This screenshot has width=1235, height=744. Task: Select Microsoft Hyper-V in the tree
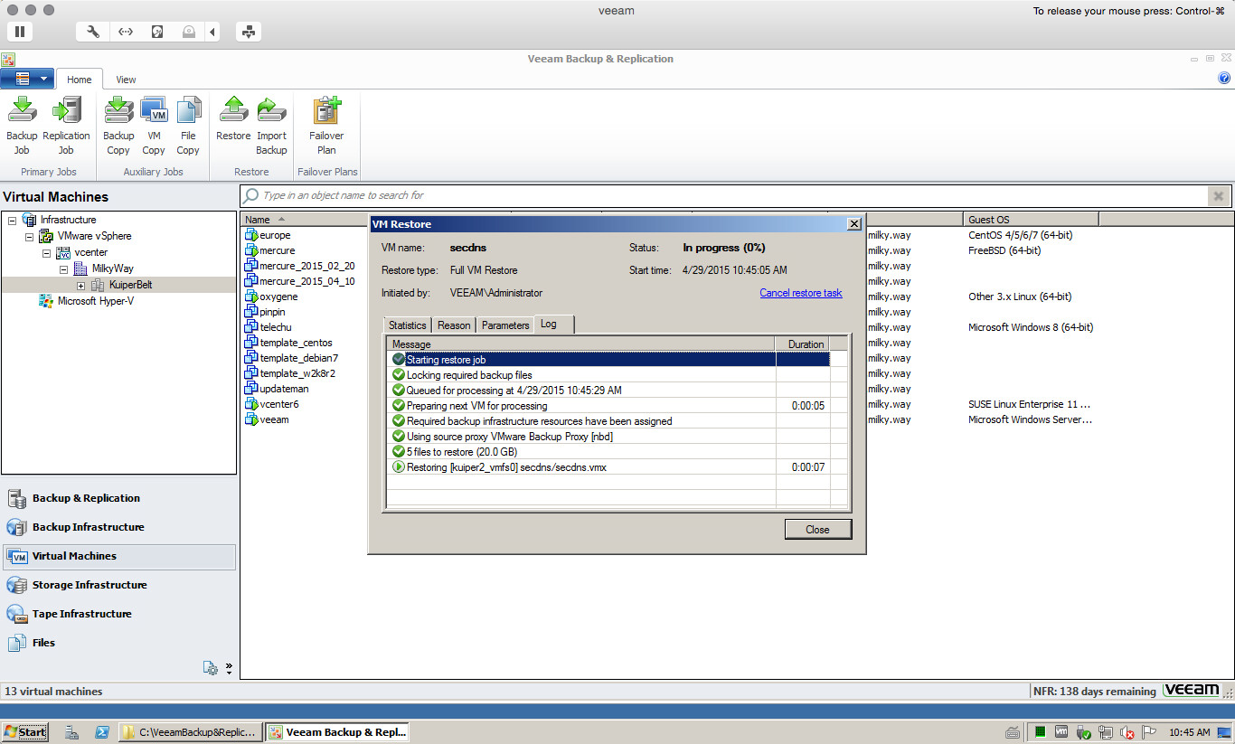click(95, 301)
